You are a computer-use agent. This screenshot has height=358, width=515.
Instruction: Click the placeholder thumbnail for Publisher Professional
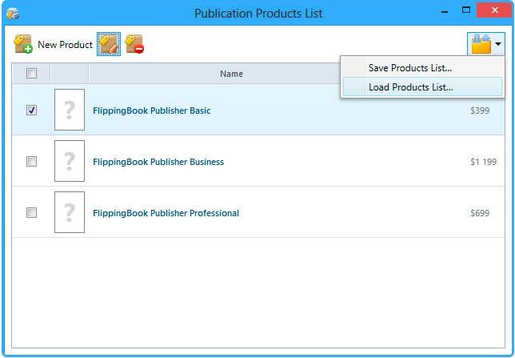tap(70, 213)
